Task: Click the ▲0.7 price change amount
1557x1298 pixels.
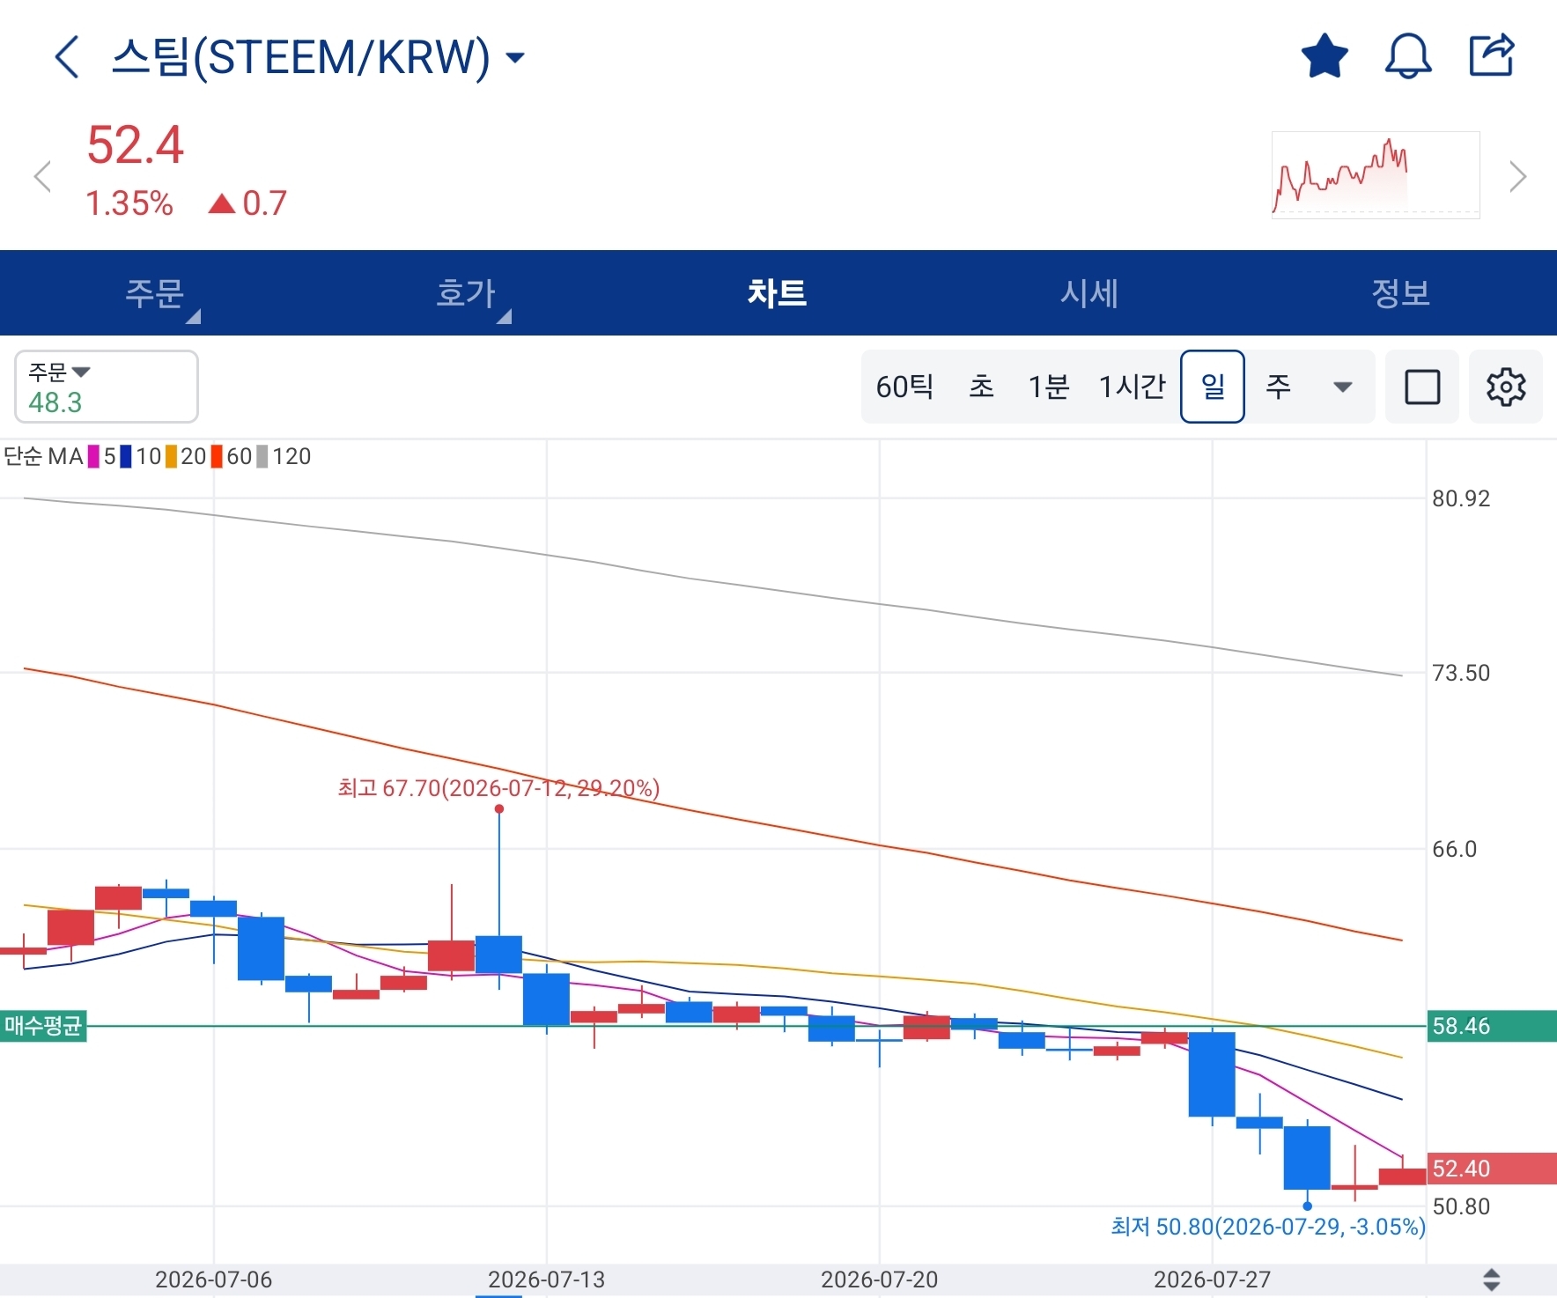Action: point(248,203)
